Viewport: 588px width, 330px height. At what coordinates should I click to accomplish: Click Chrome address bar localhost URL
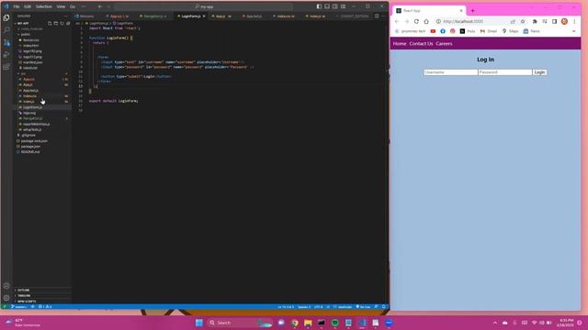(463, 21)
